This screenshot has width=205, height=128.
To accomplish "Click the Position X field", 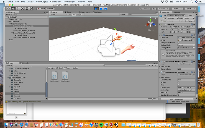I will point(174,27).
